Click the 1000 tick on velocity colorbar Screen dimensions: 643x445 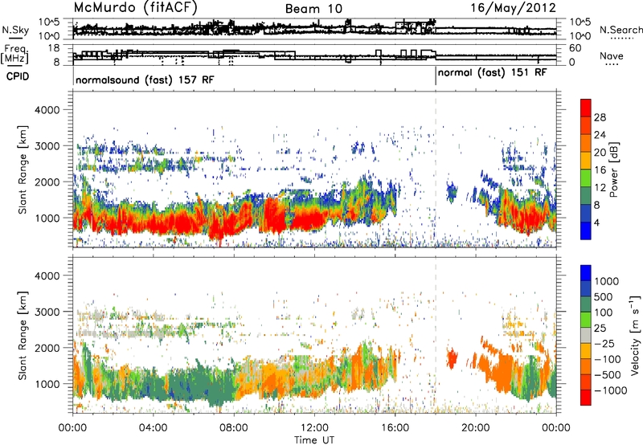(x=606, y=281)
